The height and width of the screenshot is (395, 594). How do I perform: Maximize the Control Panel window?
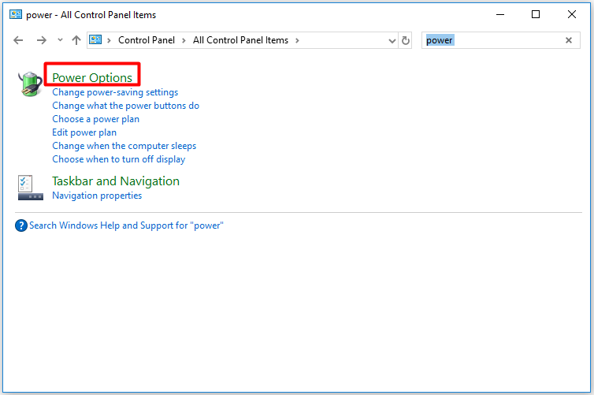(x=536, y=14)
